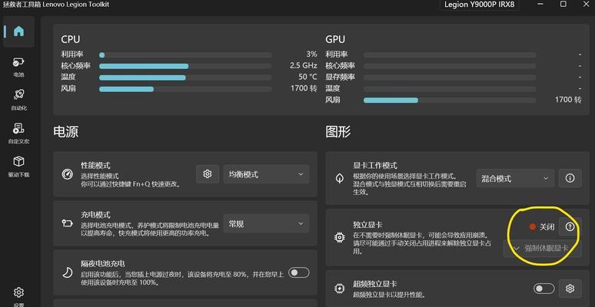Click the Legion Y9000P IRX8 device label
The width and height of the screenshot is (595, 307).
click(x=480, y=5)
